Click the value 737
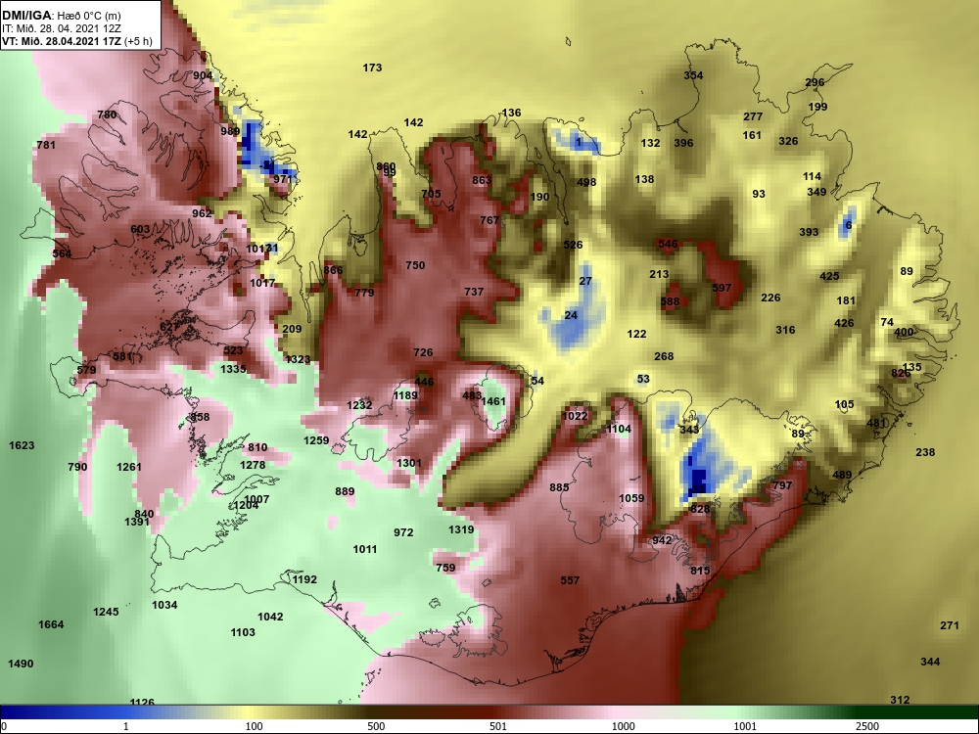Screen dimensions: 979x734 tap(474, 292)
